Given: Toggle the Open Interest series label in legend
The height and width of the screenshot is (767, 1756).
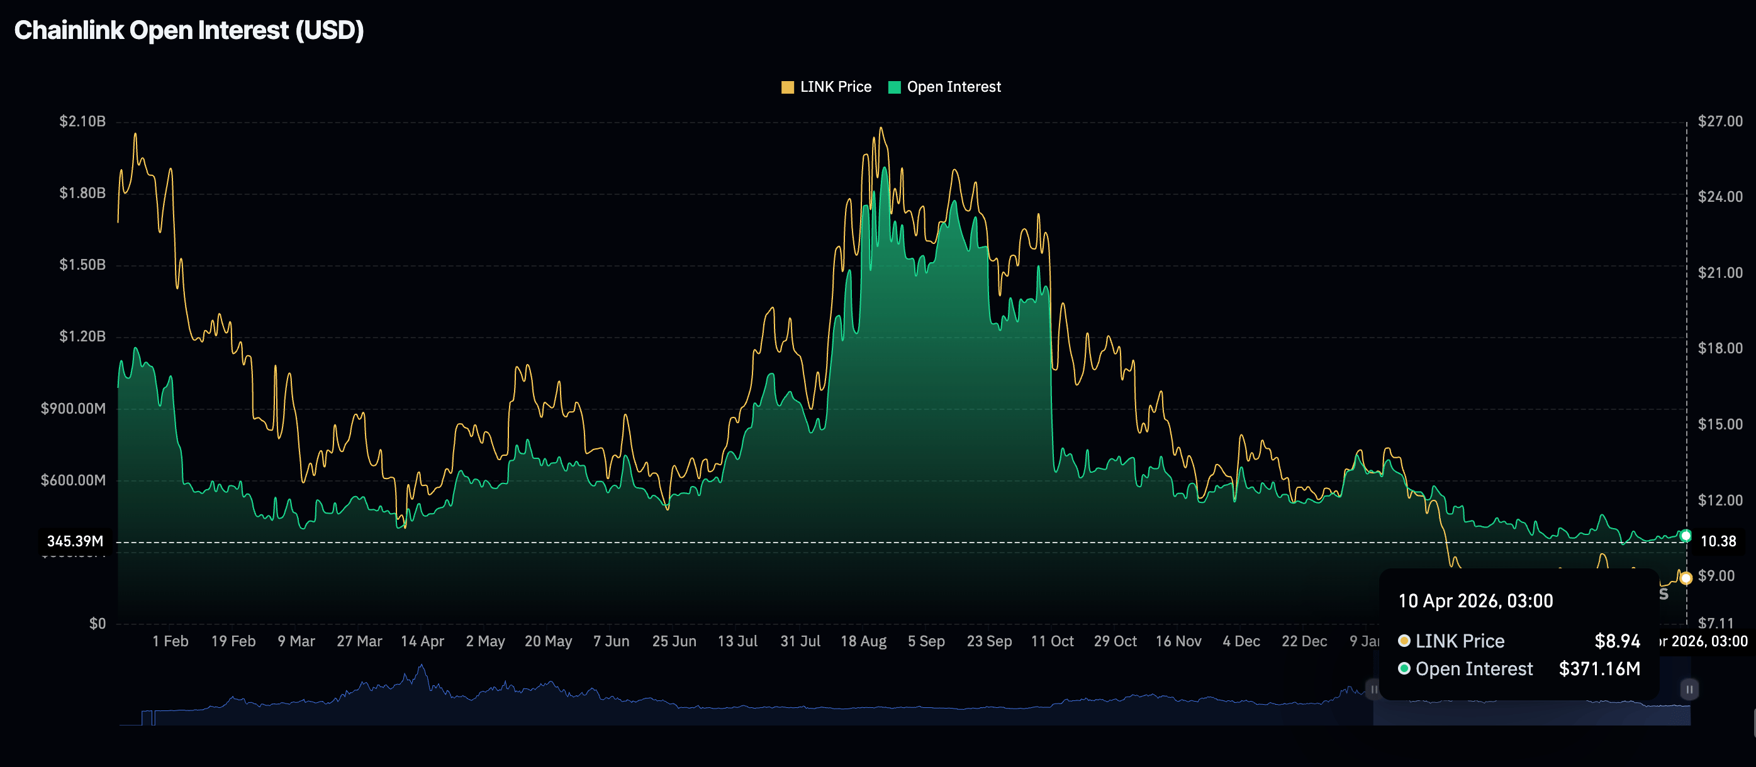Looking at the screenshot, I should pos(954,87).
